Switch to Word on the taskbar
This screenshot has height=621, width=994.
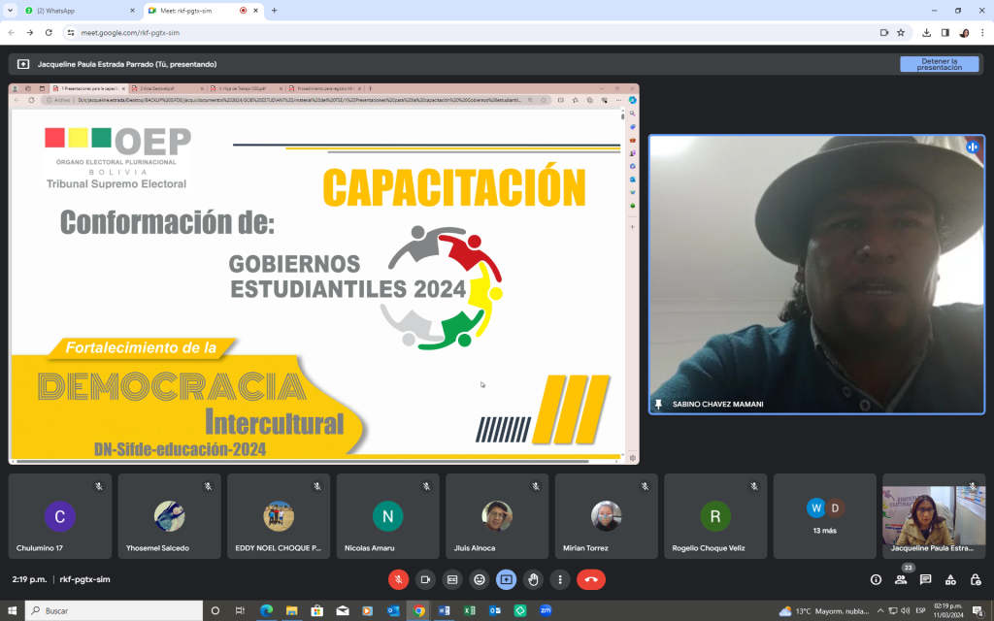point(444,611)
